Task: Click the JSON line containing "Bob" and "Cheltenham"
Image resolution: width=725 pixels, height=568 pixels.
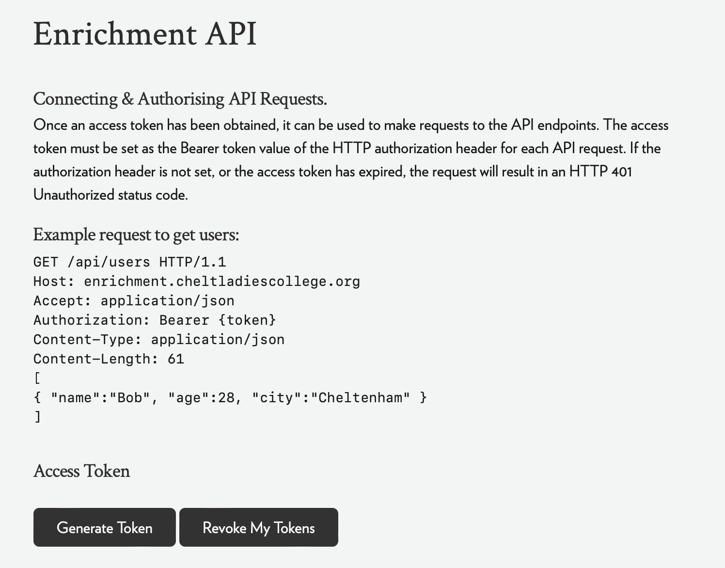Action: point(230,398)
